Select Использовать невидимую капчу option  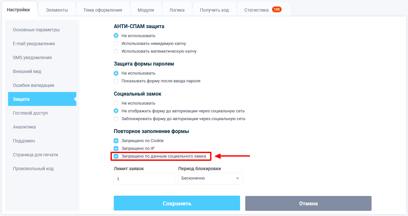(x=116, y=44)
